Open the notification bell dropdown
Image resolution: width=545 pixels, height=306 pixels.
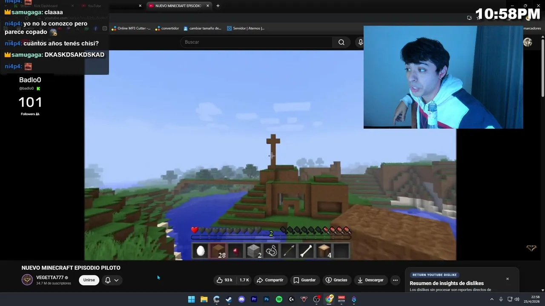coord(112,280)
